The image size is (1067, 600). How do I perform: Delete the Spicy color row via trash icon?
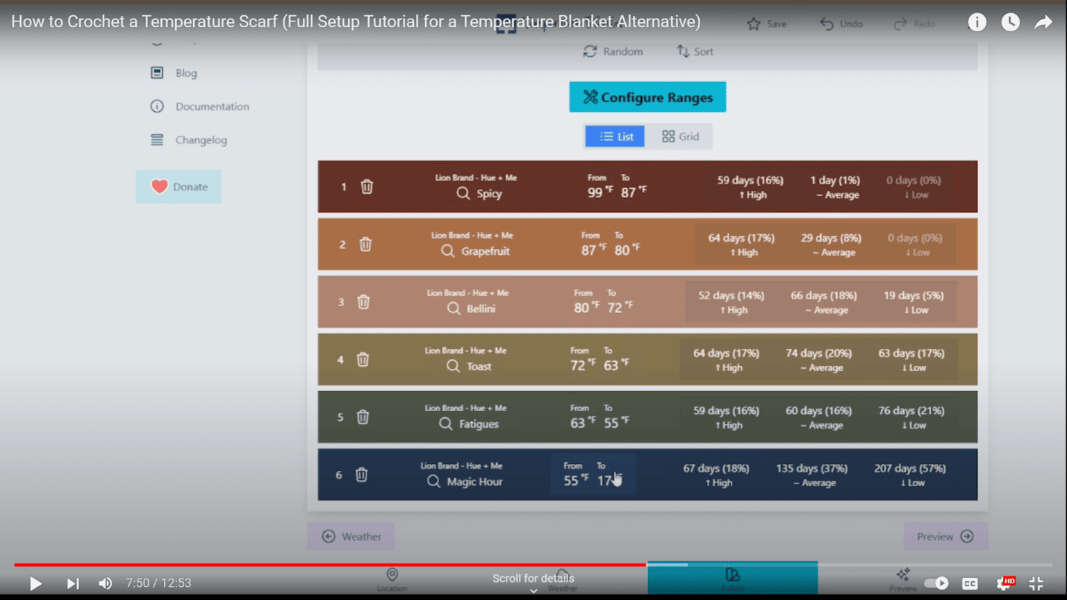pyautogui.click(x=367, y=187)
